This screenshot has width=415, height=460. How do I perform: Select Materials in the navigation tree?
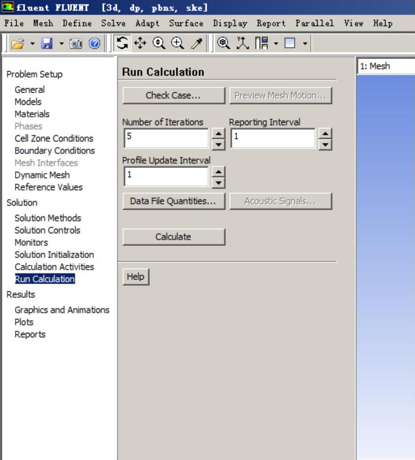32,114
